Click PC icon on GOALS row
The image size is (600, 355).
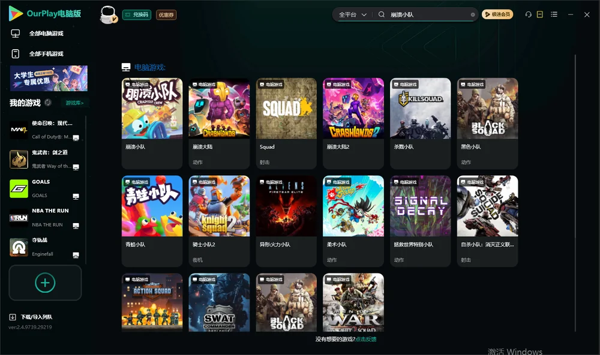pos(76,196)
